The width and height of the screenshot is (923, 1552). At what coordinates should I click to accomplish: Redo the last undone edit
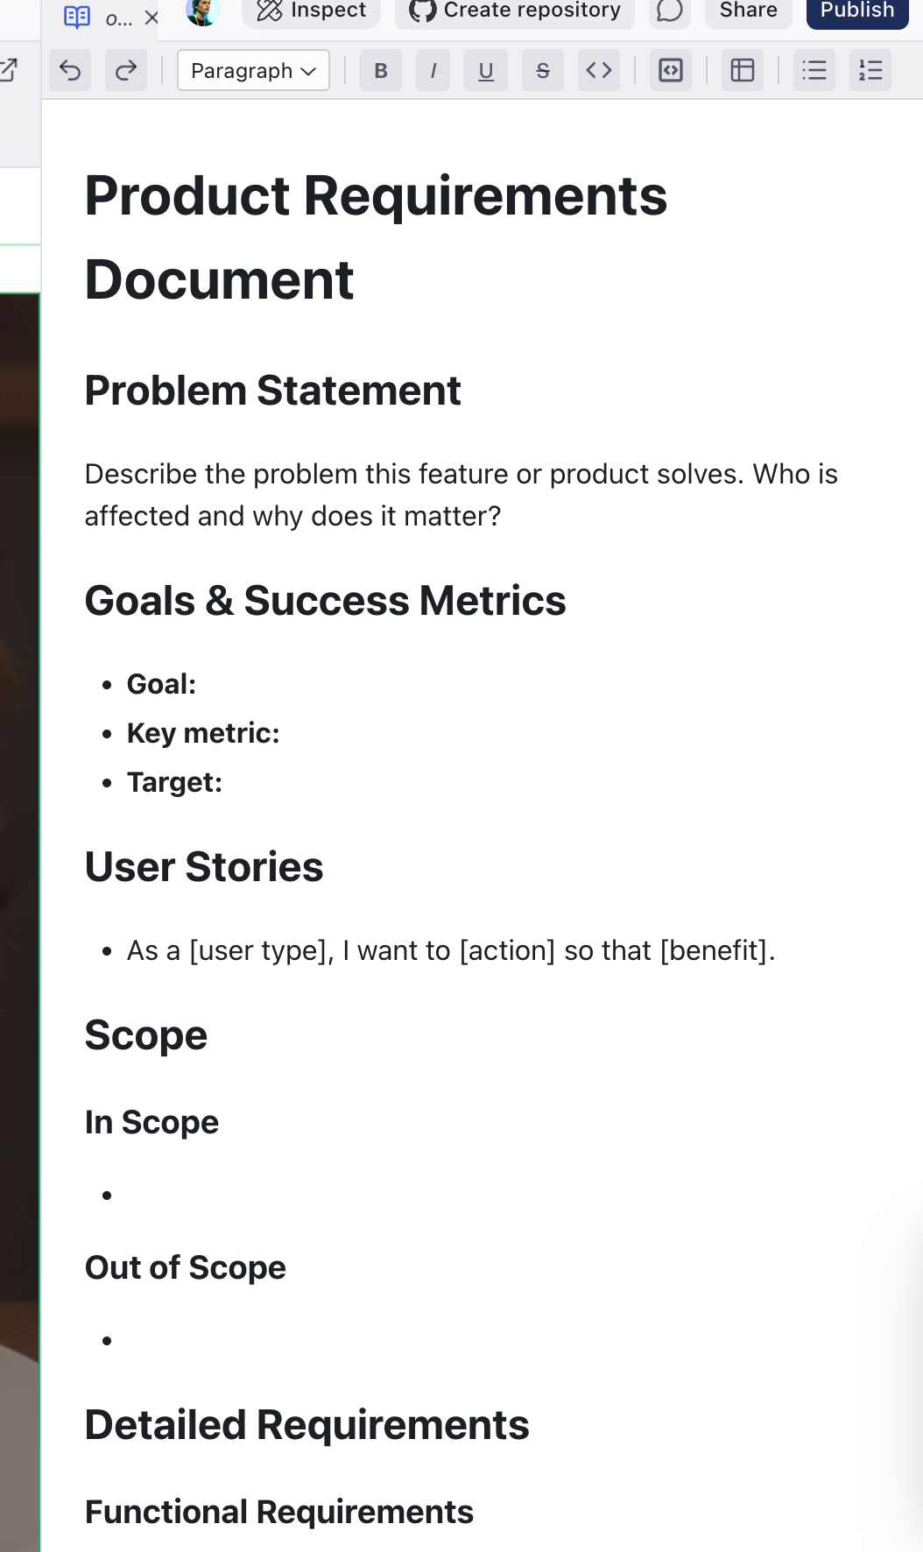tap(126, 71)
